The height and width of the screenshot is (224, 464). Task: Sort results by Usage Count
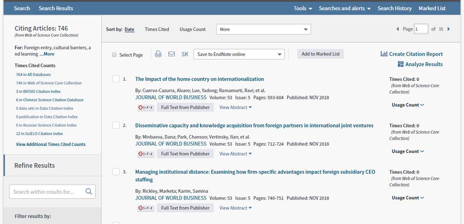(193, 29)
